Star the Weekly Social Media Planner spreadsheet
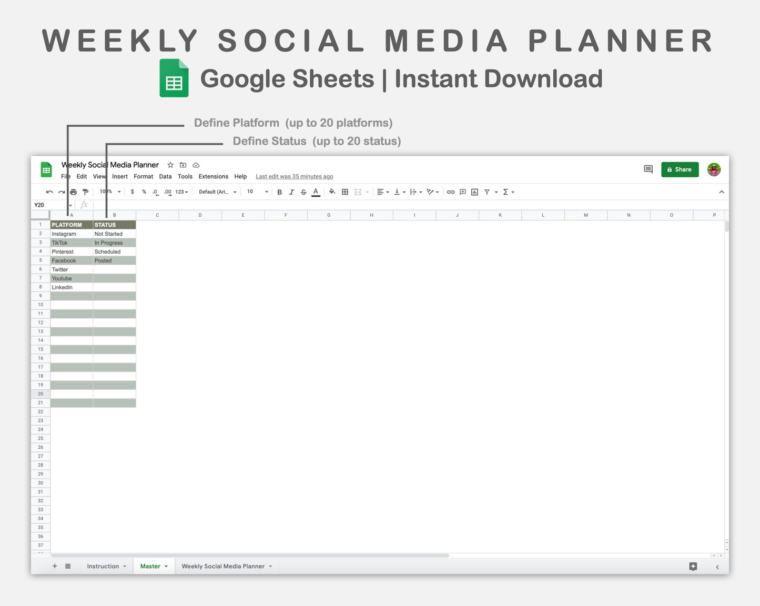 170,165
